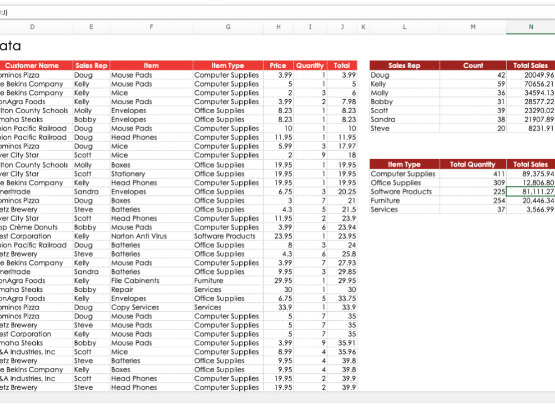
Task: Select the summary cell showing Steve
Action: 405,129
